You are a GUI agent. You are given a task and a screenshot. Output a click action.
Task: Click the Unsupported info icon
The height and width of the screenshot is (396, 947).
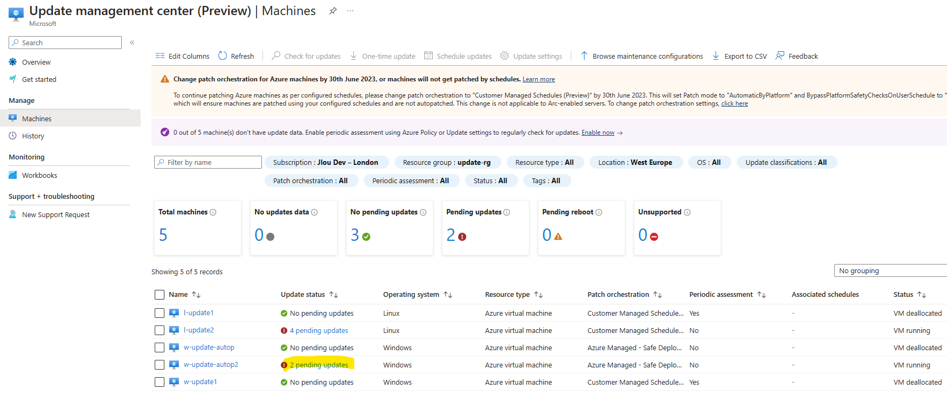coord(687,212)
